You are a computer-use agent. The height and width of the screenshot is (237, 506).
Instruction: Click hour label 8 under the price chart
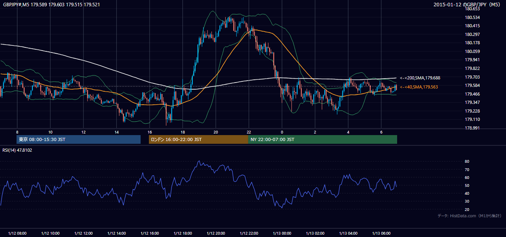point(17,132)
